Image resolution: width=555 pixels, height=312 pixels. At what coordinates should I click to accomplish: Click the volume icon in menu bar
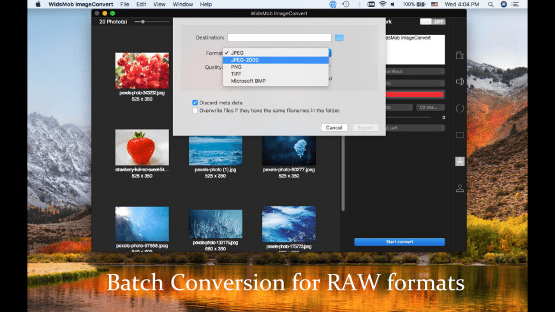[392, 4]
